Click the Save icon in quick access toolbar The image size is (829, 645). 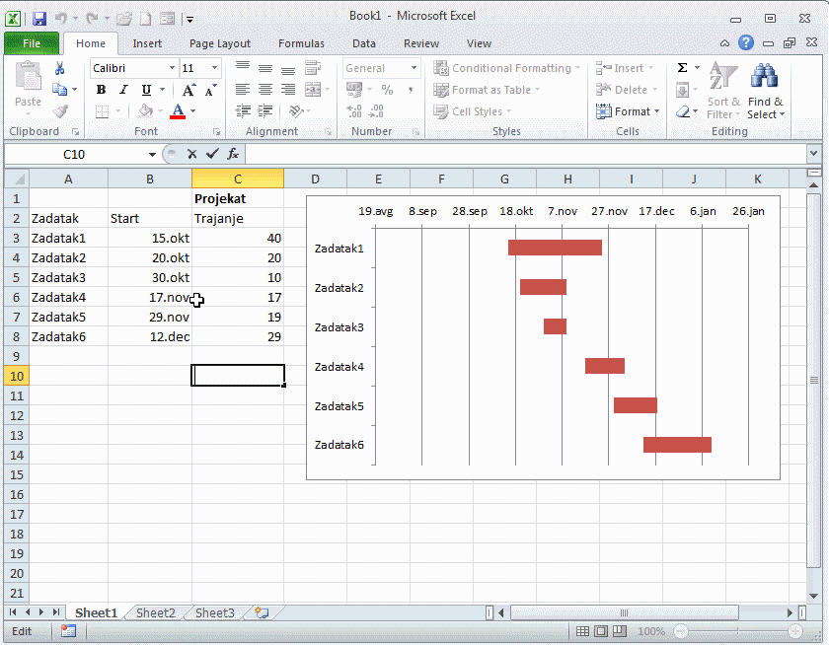39,18
